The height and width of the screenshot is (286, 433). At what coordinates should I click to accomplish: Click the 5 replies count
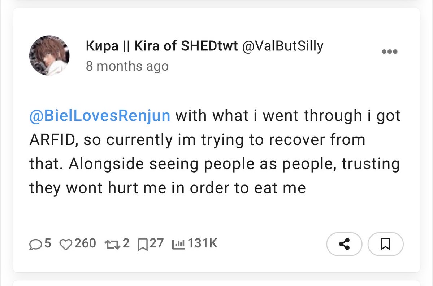coord(48,243)
